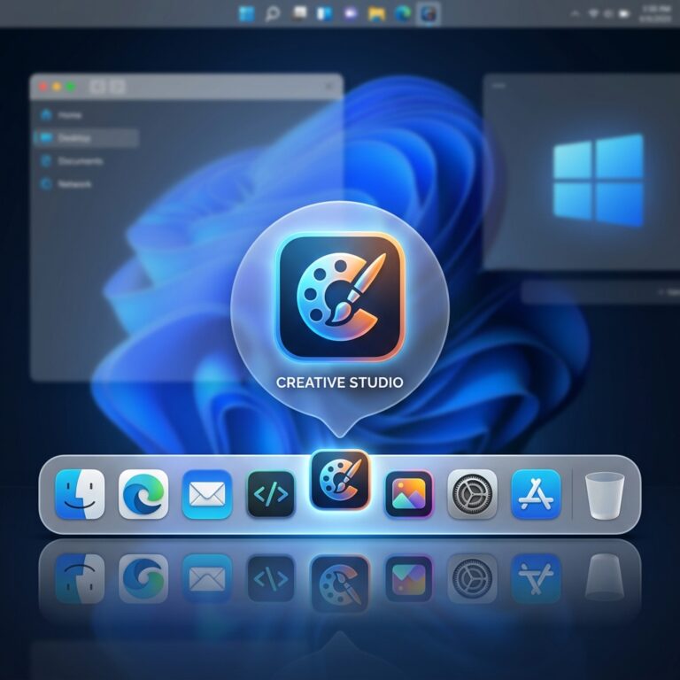Open the purple Chat icon in the taskbar

(x=350, y=14)
